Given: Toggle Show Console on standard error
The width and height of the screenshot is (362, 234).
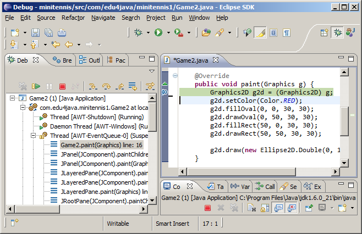Looking at the screenshot, I should pos(292,208).
